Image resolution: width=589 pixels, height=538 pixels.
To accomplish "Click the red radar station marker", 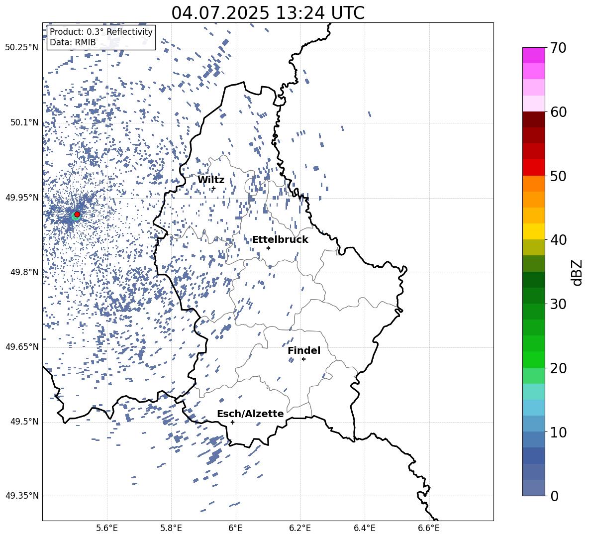I will coord(77,214).
